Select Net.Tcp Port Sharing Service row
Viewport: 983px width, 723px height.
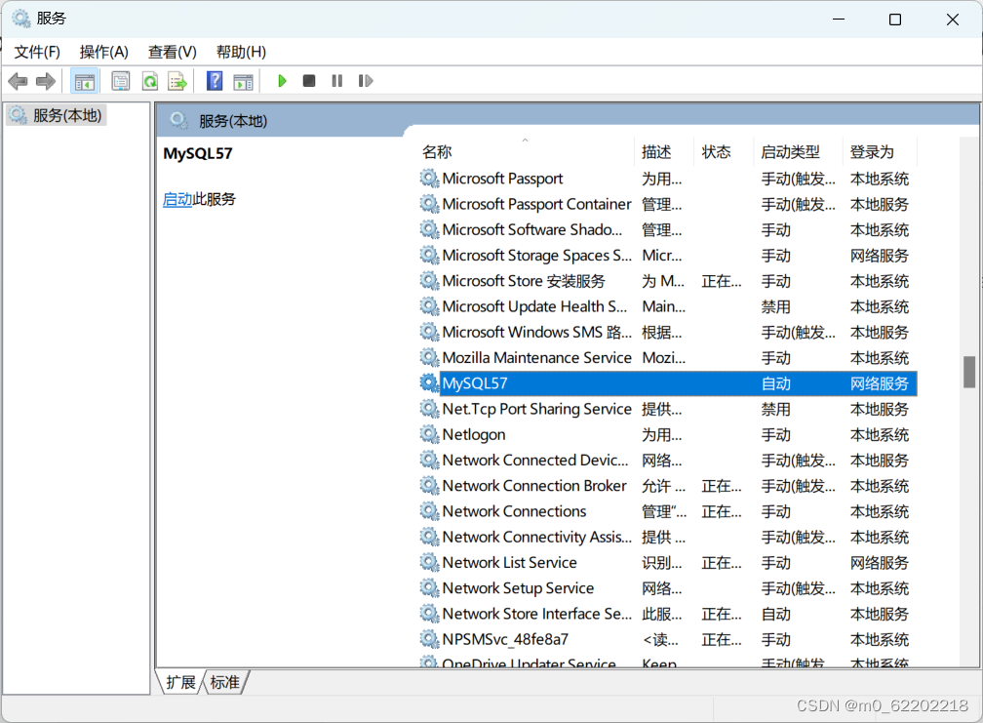click(668, 409)
